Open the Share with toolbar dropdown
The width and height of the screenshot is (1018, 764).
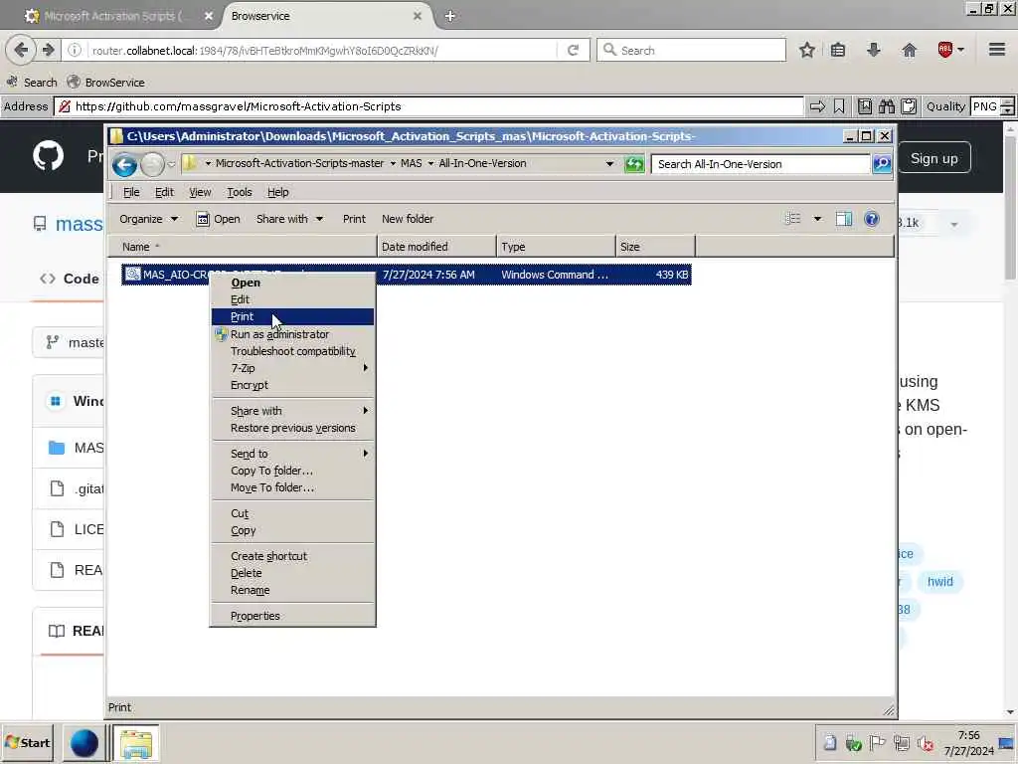coord(289,219)
